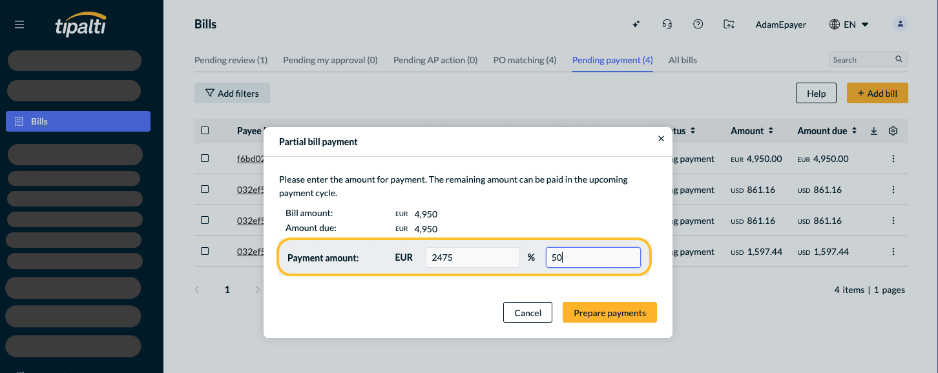Check the last bill row checkbox
938x373 pixels.
[205, 251]
